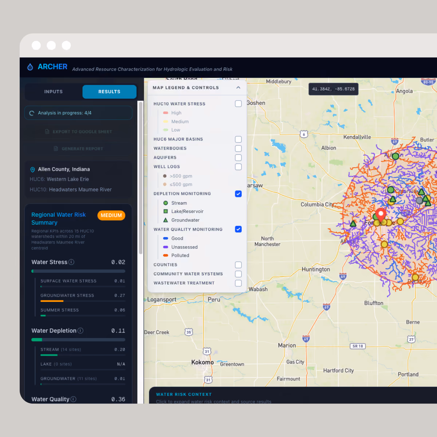Open the Water Quality info icon
437x437 pixels.
click(x=73, y=399)
